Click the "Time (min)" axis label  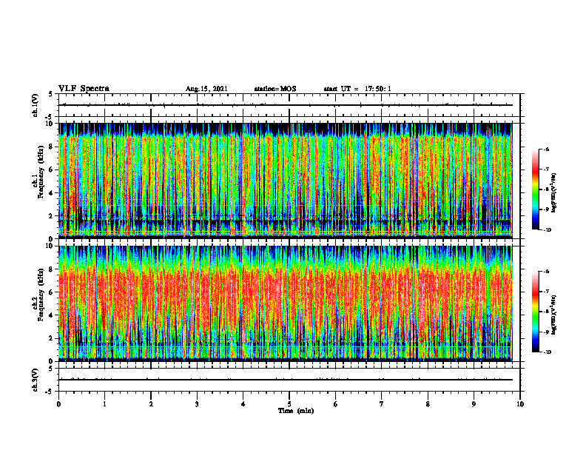click(296, 411)
